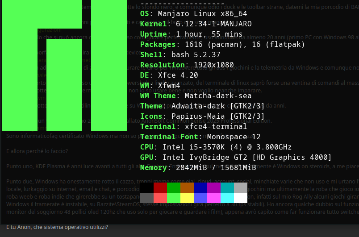The height and width of the screenshot is (237, 359).
Task: Click the green Manjaro ASCII logo
Action: click(64, 66)
